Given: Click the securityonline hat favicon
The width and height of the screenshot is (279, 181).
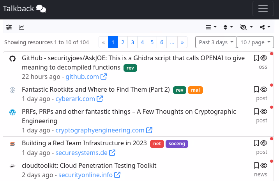Looking at the screenshot, I should [12, 166].
